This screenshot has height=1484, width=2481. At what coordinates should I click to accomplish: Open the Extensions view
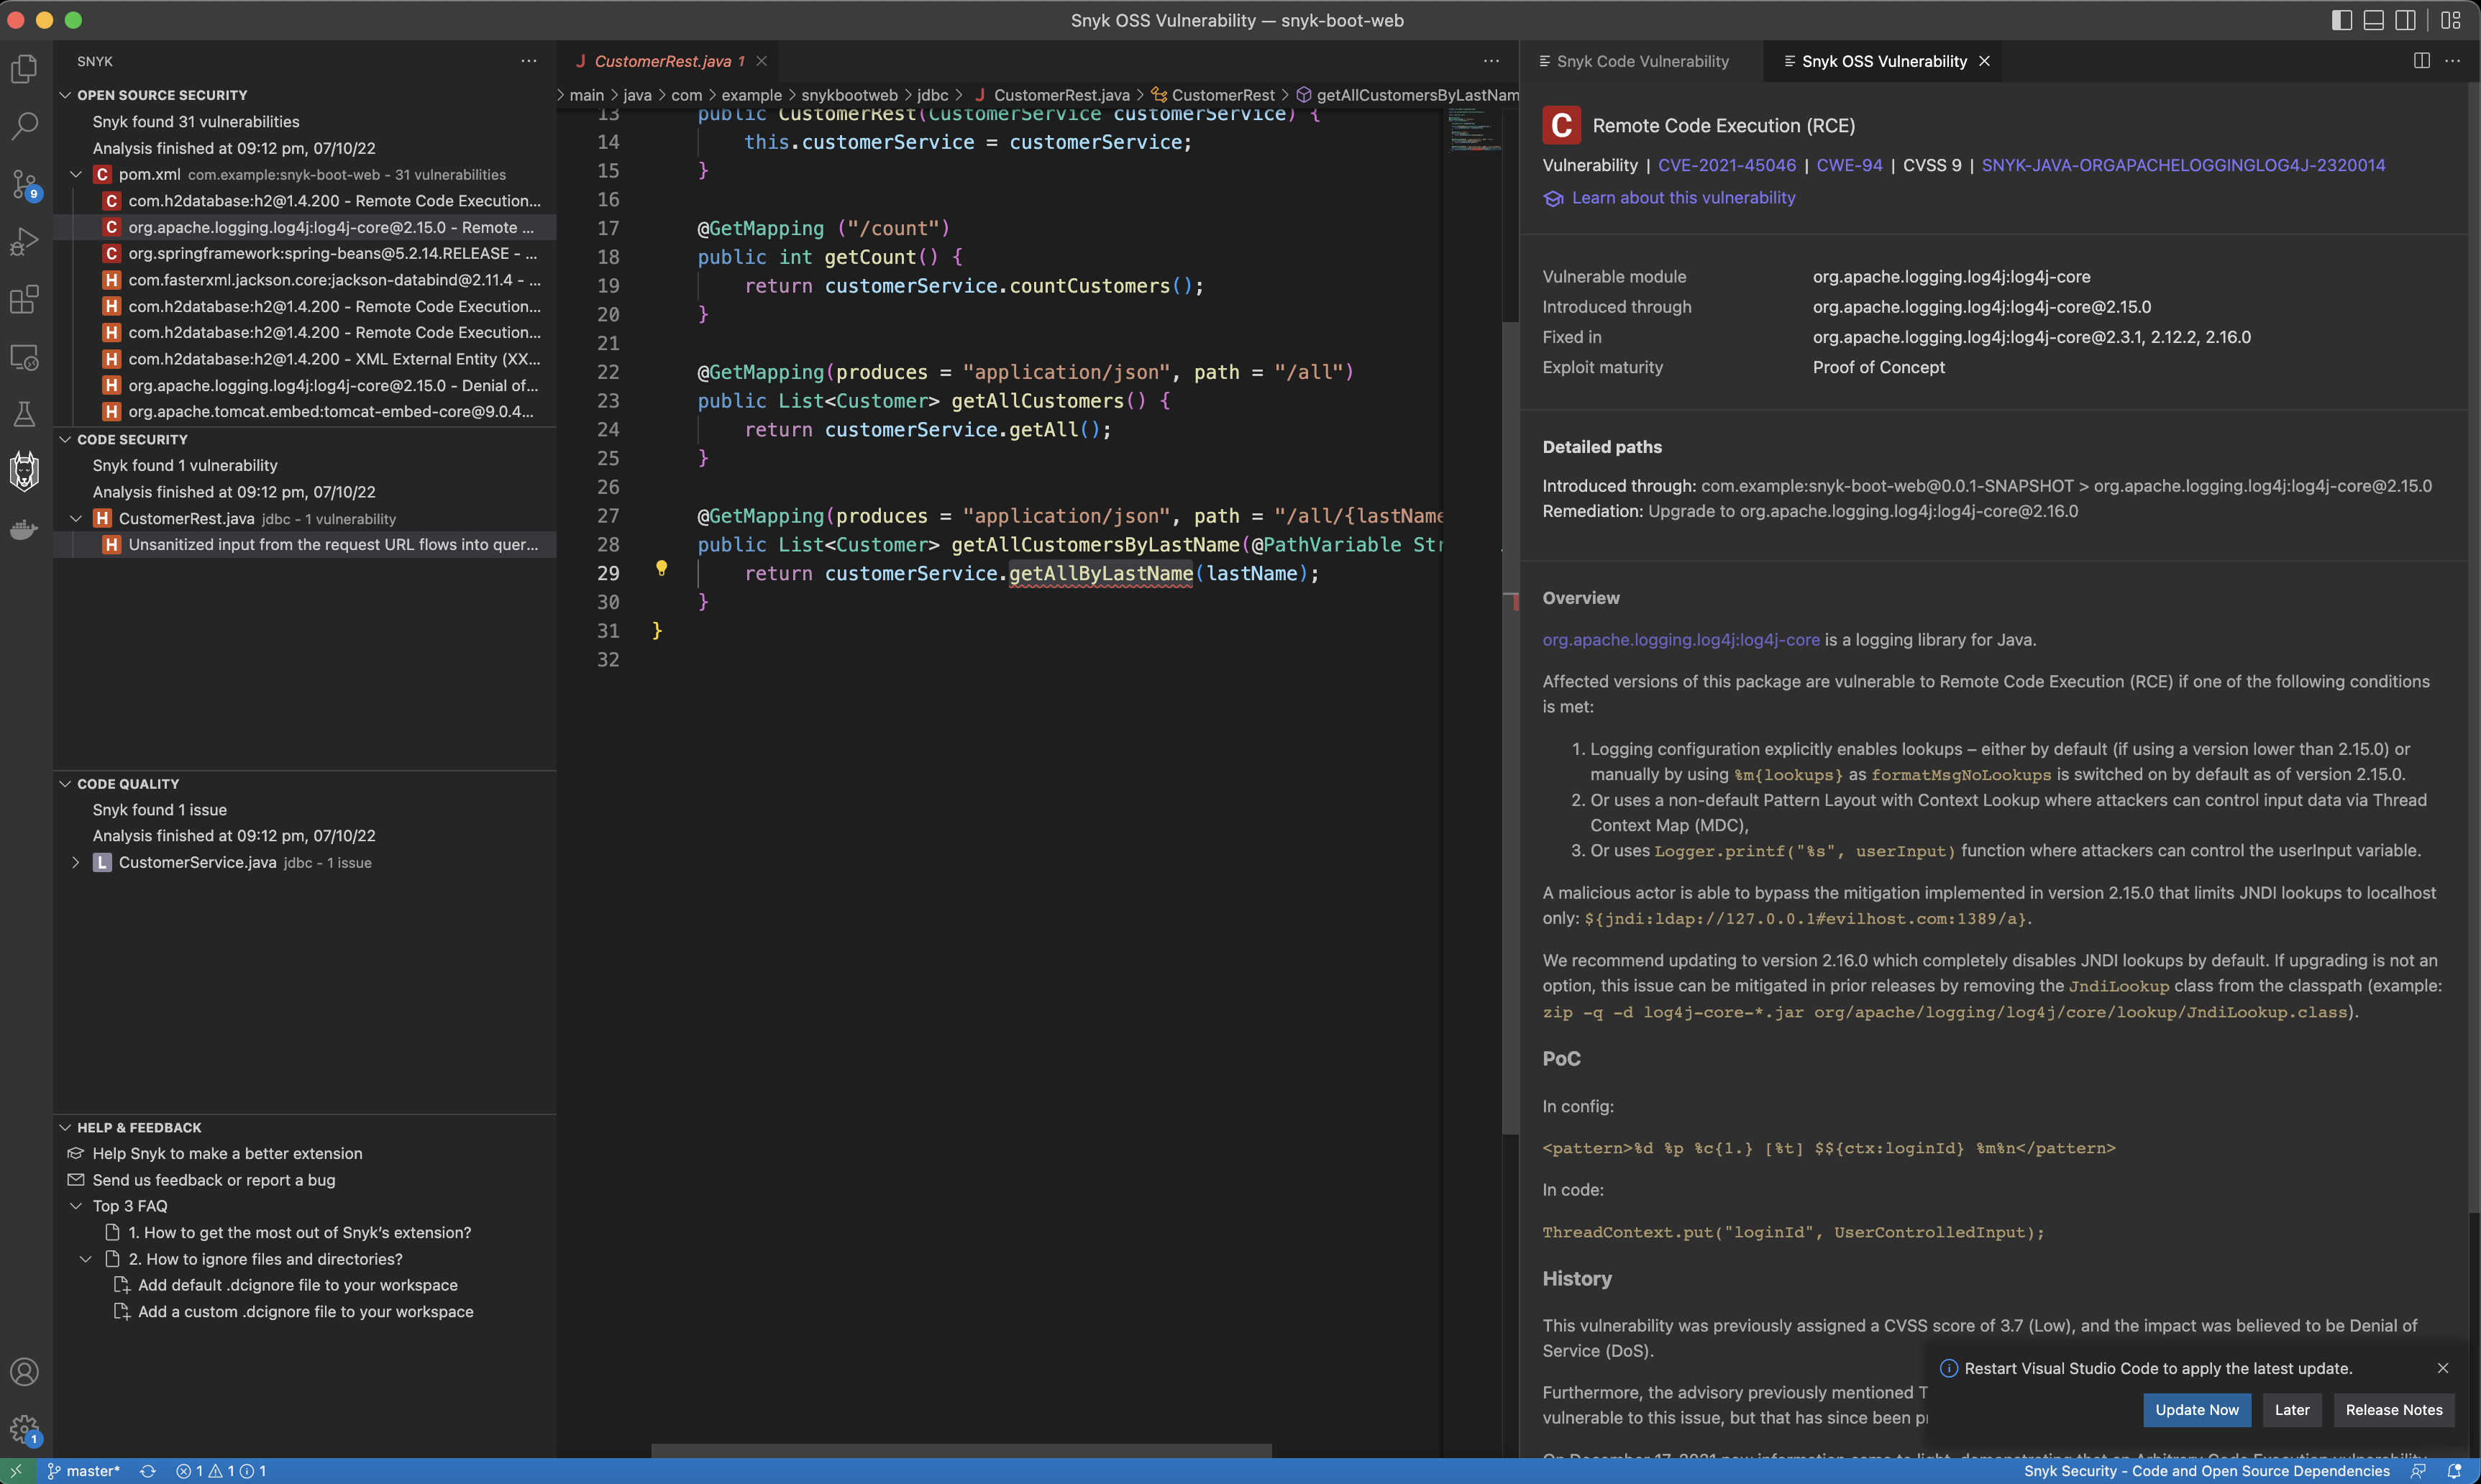(x=24, y=299)
